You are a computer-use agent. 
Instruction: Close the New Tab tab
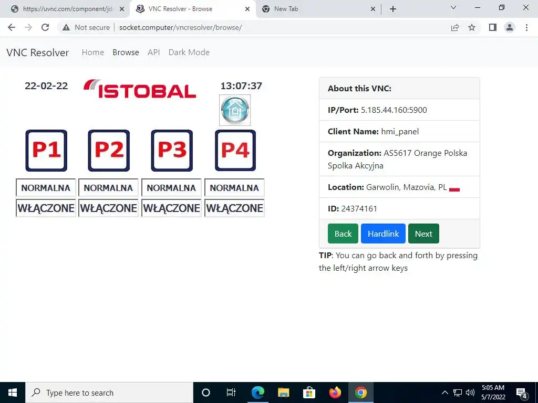coord(373,9)
